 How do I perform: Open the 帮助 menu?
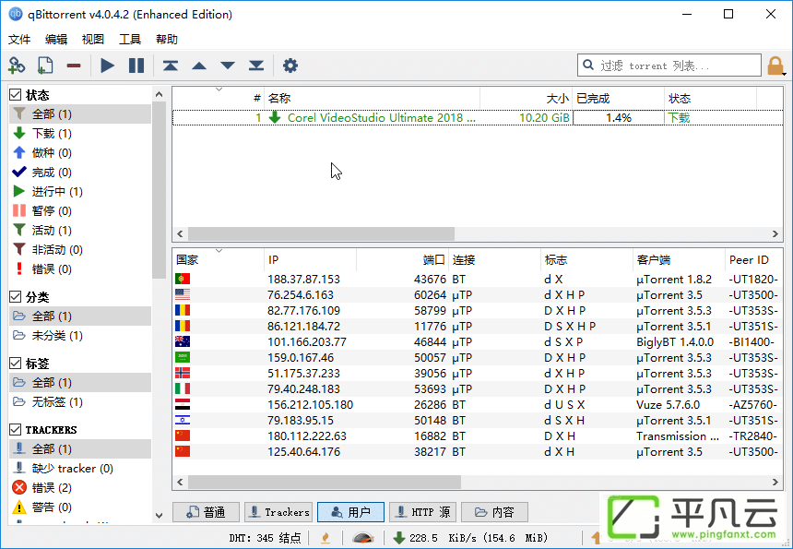coord(167,40)
